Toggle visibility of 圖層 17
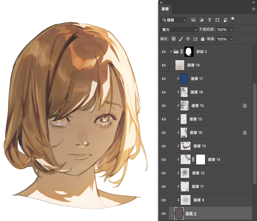257x221 pixels. [164, 79]
